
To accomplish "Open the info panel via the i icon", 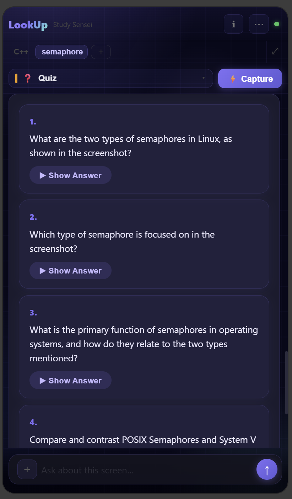I will point(233,24).
